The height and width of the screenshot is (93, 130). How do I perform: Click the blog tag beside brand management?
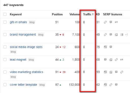41,35
